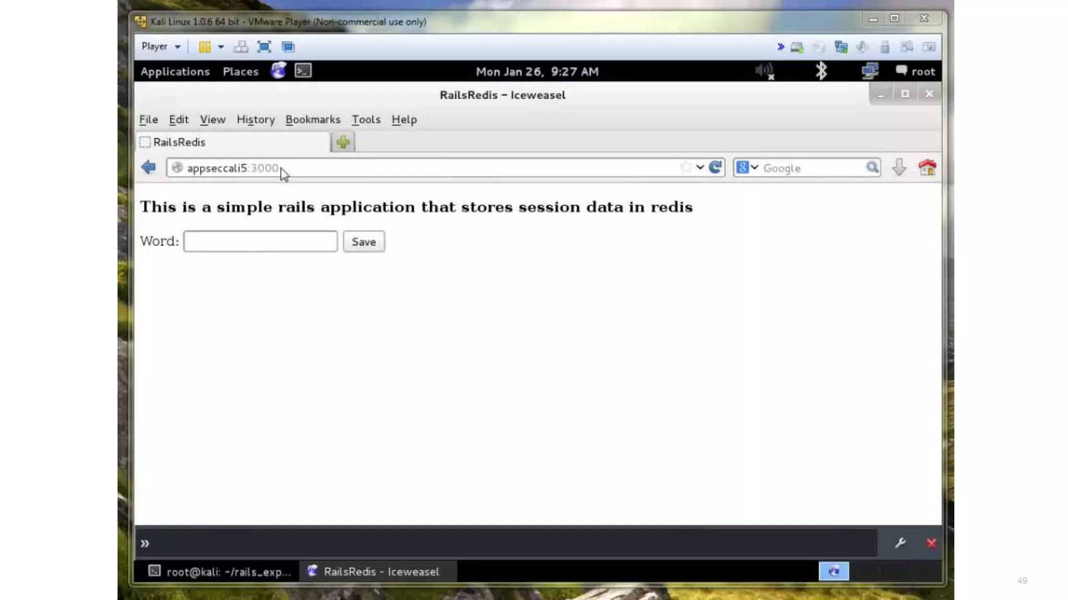Open the search engine selector dropdown

747,168
